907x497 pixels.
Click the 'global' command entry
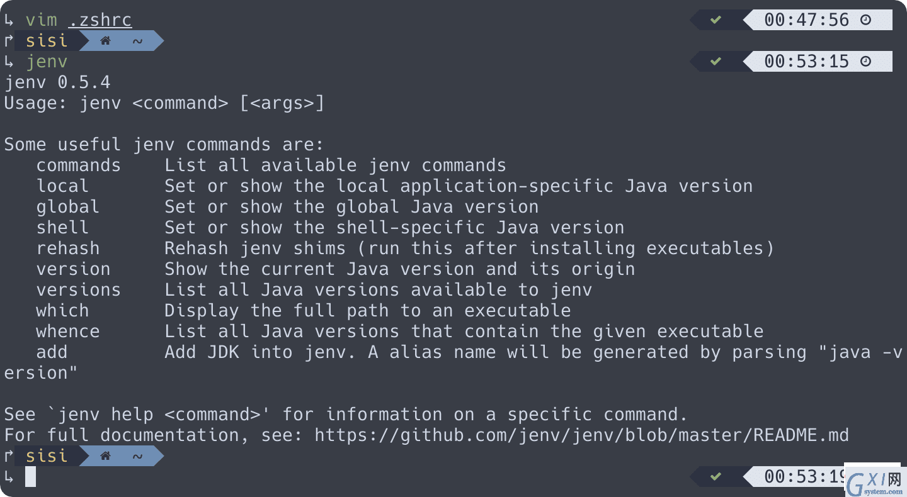click(68, 206)
